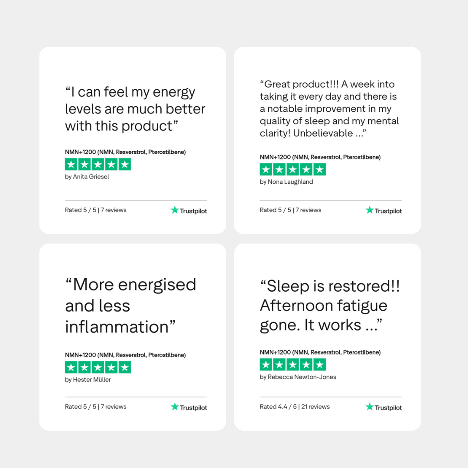Click Trustpilot logo in Anita Griesel card
Image resolution: width=468 pixels, height=468 pixels.
[189, 211]
